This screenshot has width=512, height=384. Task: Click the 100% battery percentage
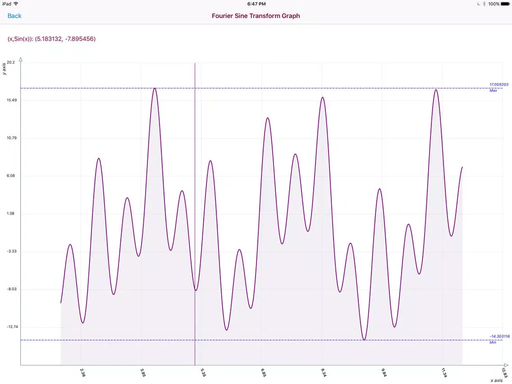coord(494,4)
